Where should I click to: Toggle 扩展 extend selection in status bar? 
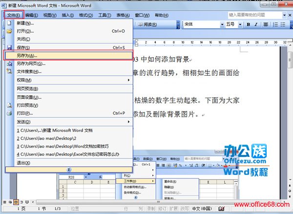click(173, 209)
